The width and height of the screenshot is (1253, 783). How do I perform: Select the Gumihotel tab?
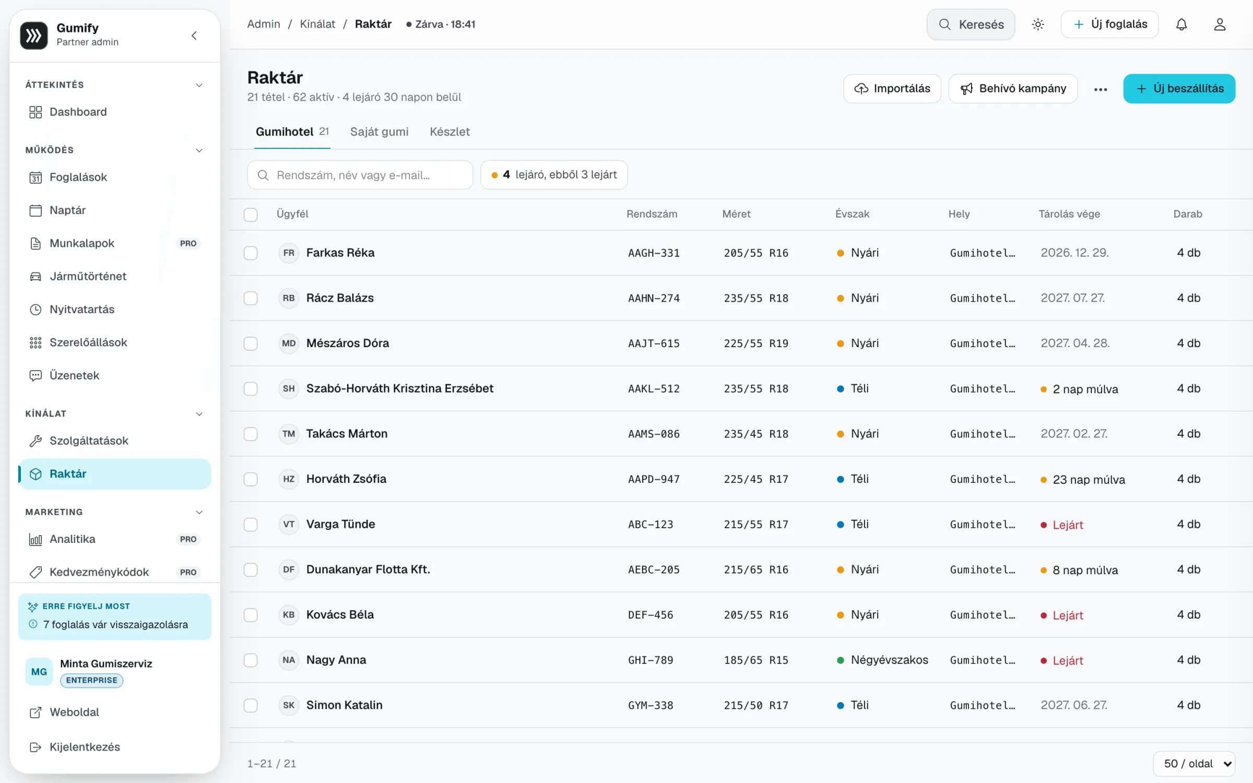pyautogui.click(x=292, y=132)
